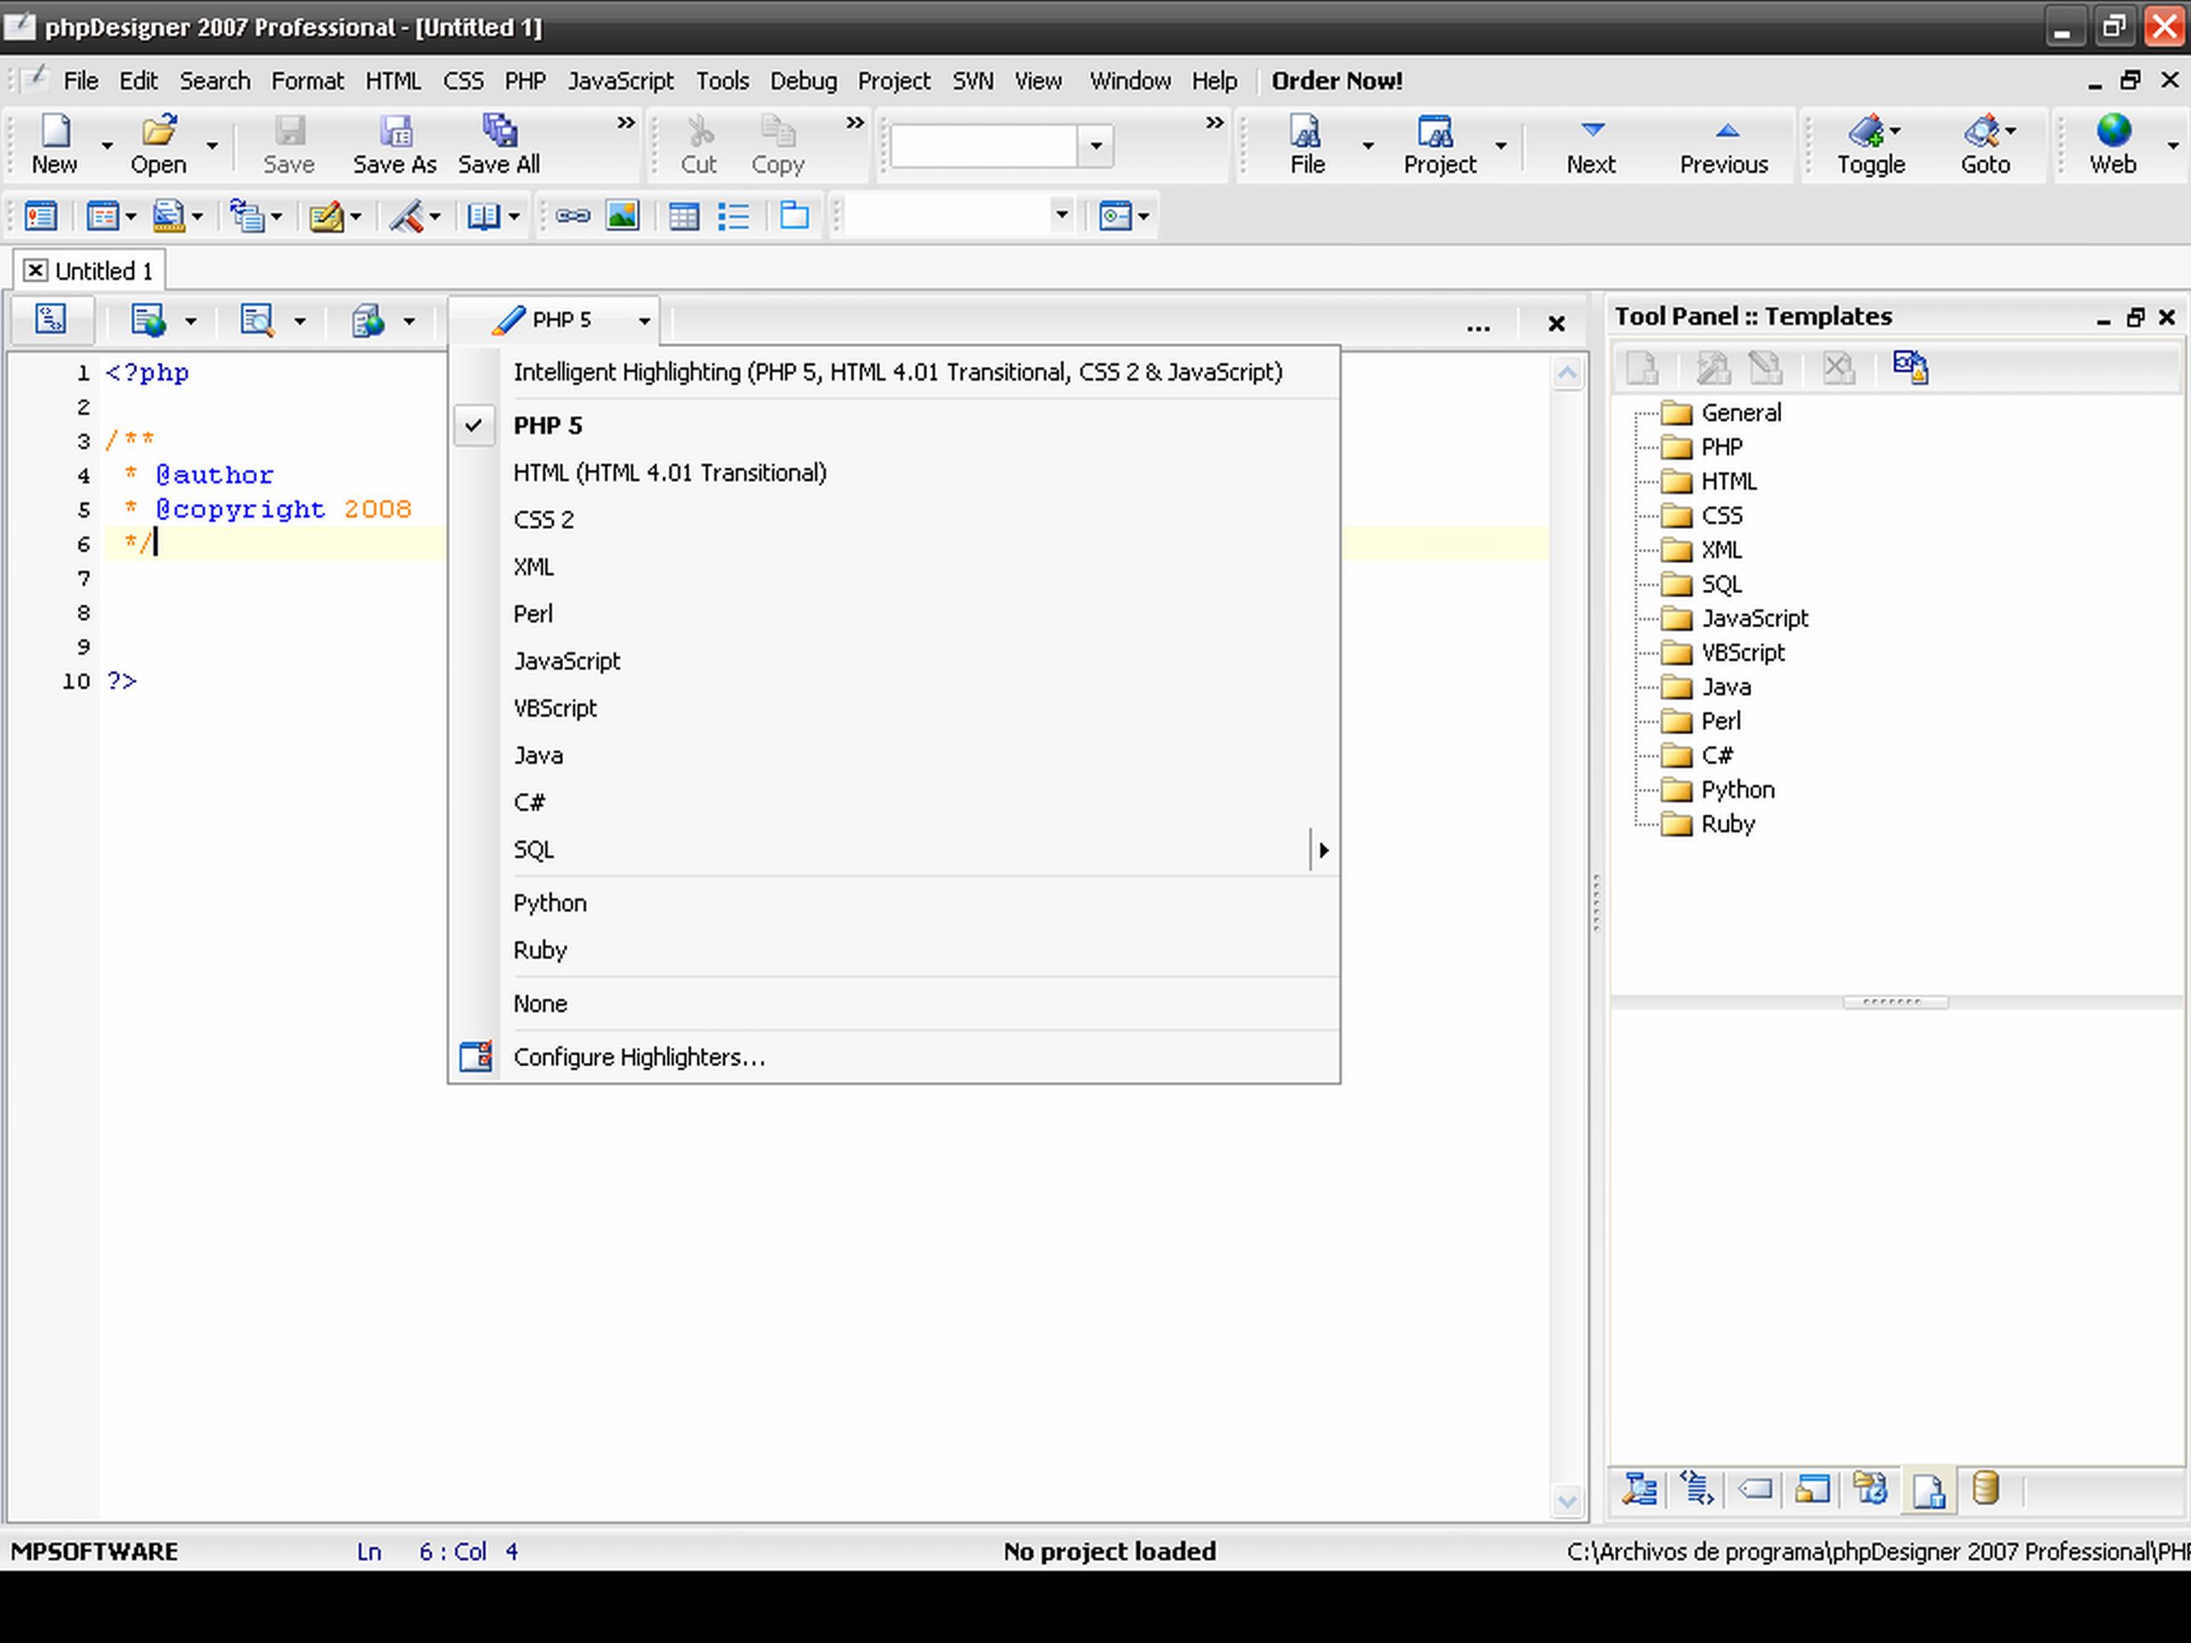Expand the SQL submenu in highlighter list
The width and height of the screenshot is (2191, 1643).
[x=1324, y=850]
